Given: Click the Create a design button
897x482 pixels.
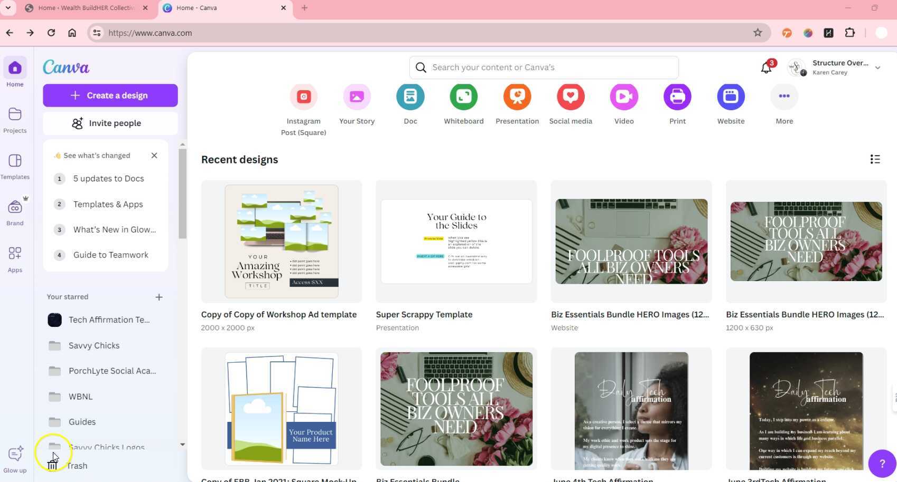Looking at the screenshot, I should [x=110, y=95].
